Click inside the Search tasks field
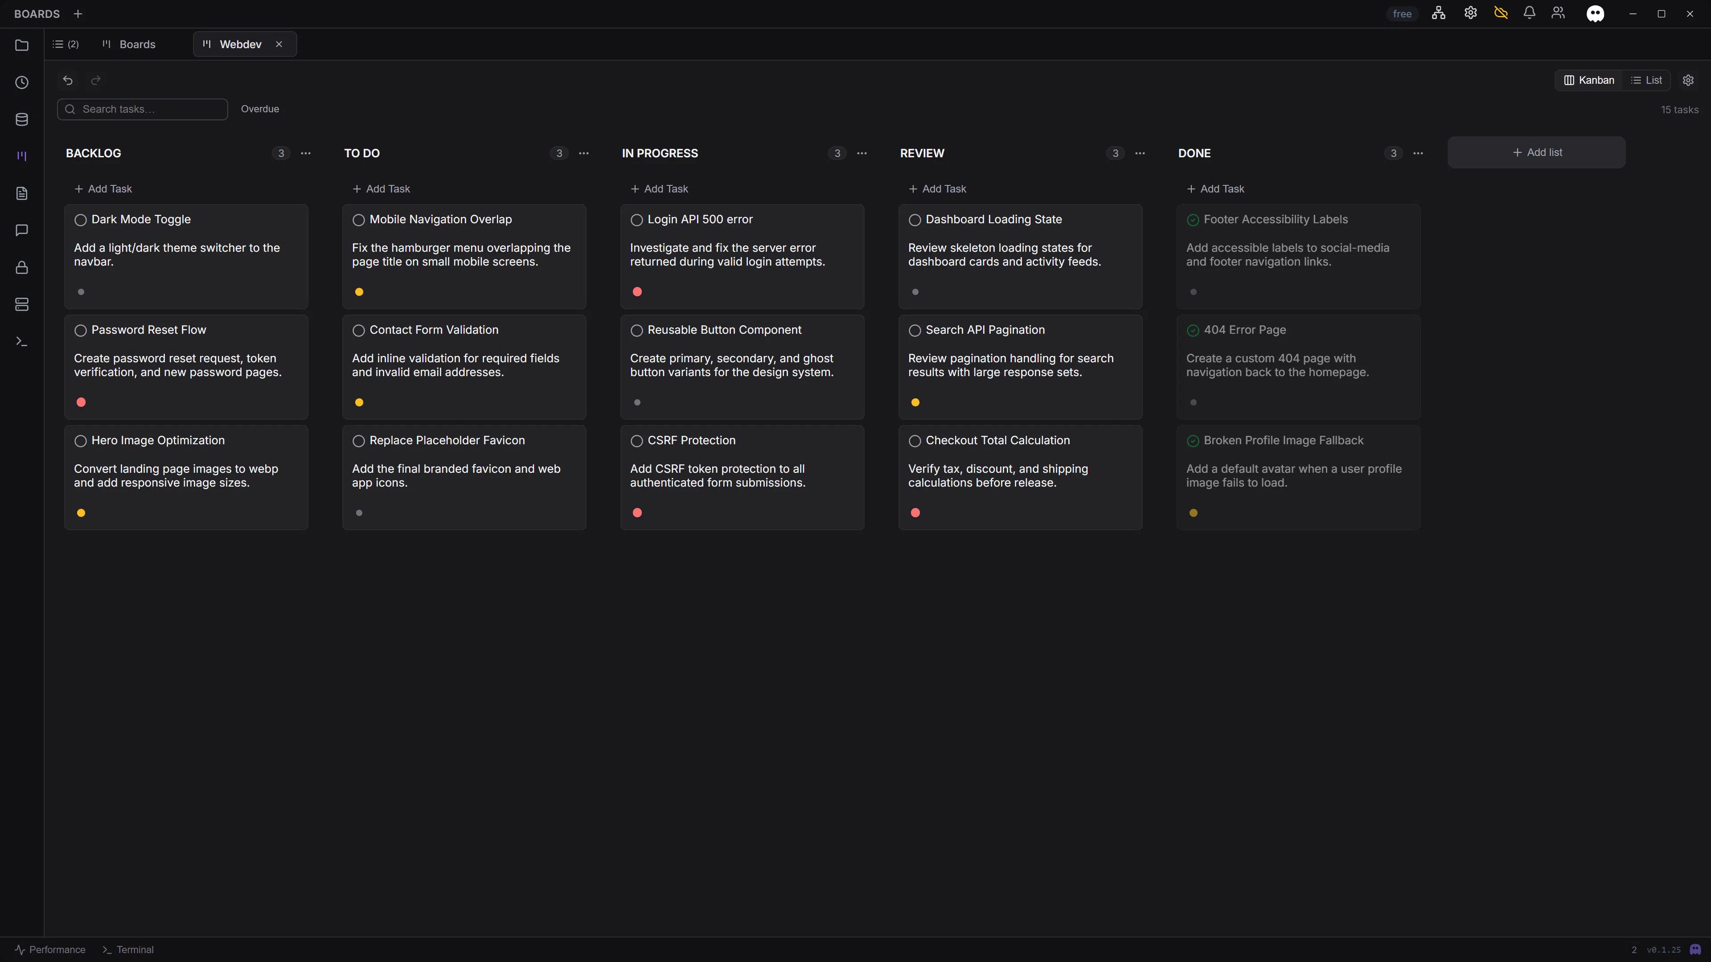The height and width of the screenshot is (962, 1711). pyautogui.click(x=143, y=109)
